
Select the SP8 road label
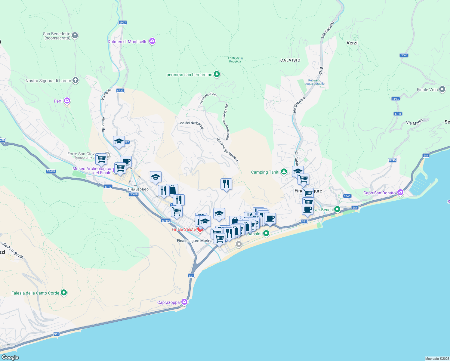(321, 70)
